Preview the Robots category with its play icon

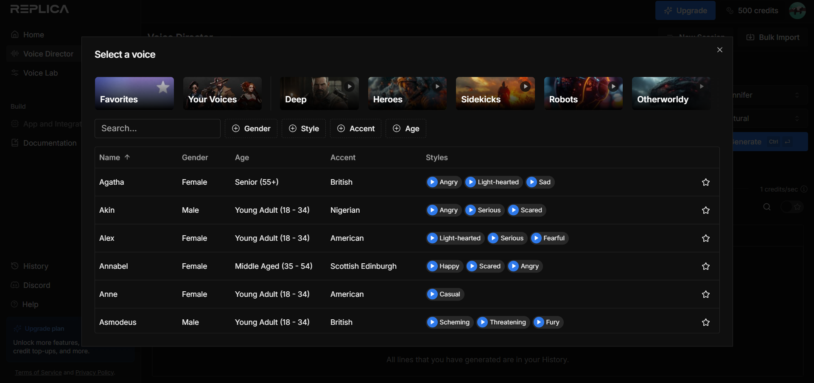613,86
